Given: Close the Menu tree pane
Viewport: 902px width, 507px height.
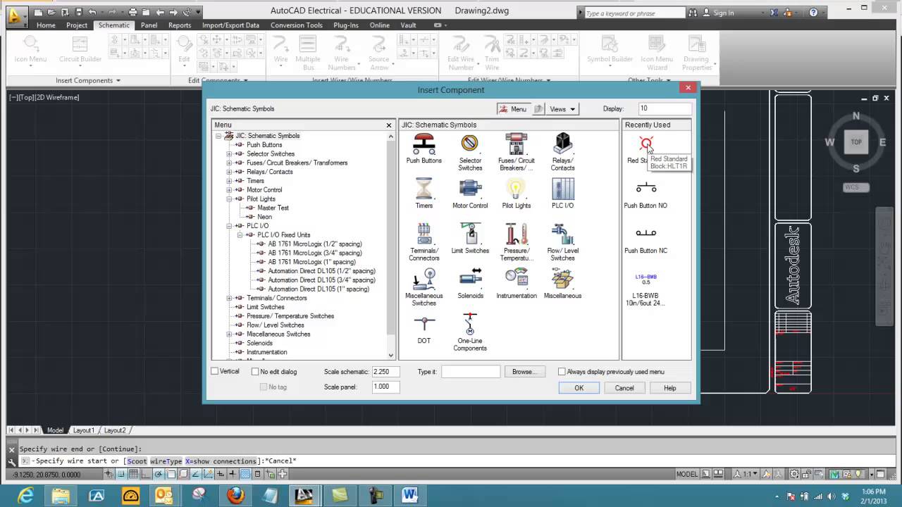Looking at the screenshot, I should click(388, 125).
